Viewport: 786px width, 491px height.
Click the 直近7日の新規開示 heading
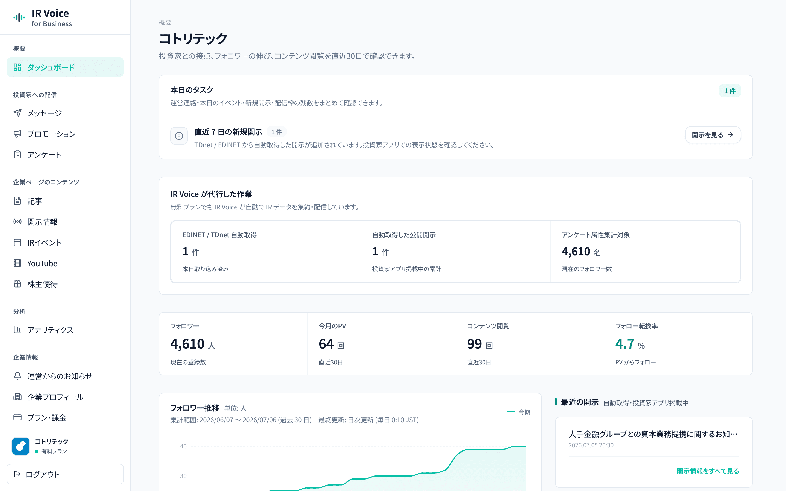click(x=228, y=132)
